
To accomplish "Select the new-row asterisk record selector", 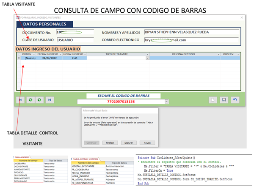I will click(19, 58).
